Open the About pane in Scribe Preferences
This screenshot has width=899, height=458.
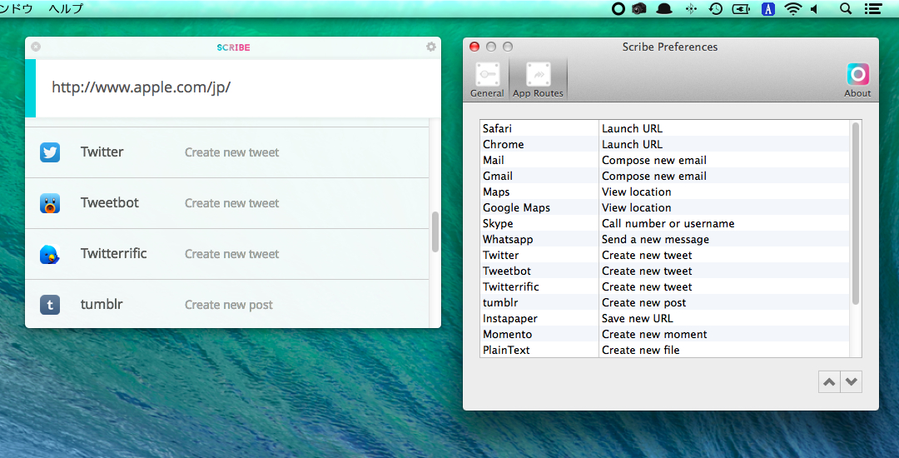tap(857, 80)
